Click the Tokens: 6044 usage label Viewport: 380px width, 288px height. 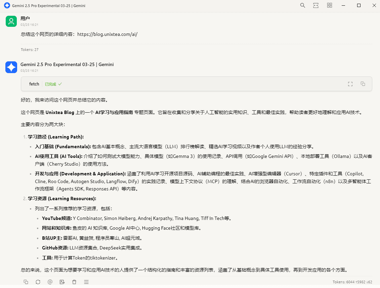(352, 282)
